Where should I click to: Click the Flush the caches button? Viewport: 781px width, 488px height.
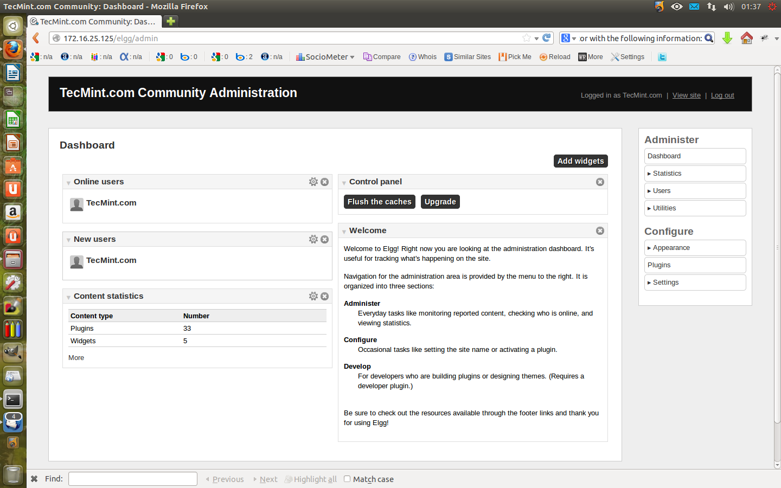tap(379, 202)
